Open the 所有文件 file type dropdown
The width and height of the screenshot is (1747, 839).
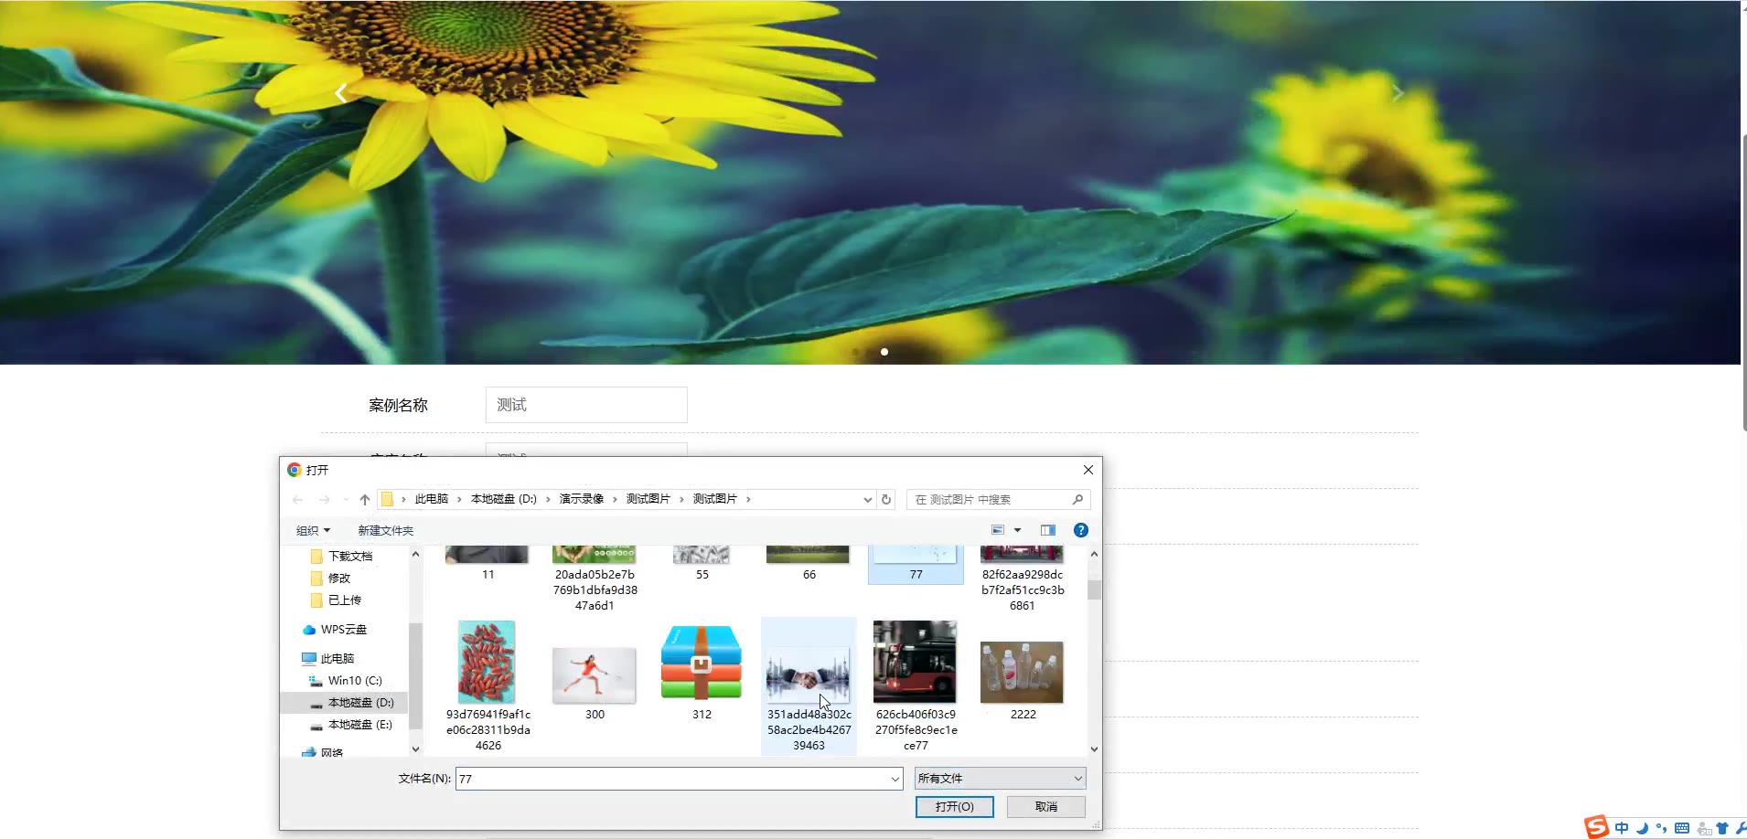[1000, 779]
